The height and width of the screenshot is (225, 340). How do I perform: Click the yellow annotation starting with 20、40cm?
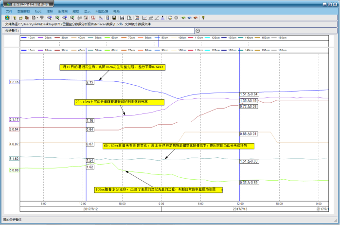[119, 102]
